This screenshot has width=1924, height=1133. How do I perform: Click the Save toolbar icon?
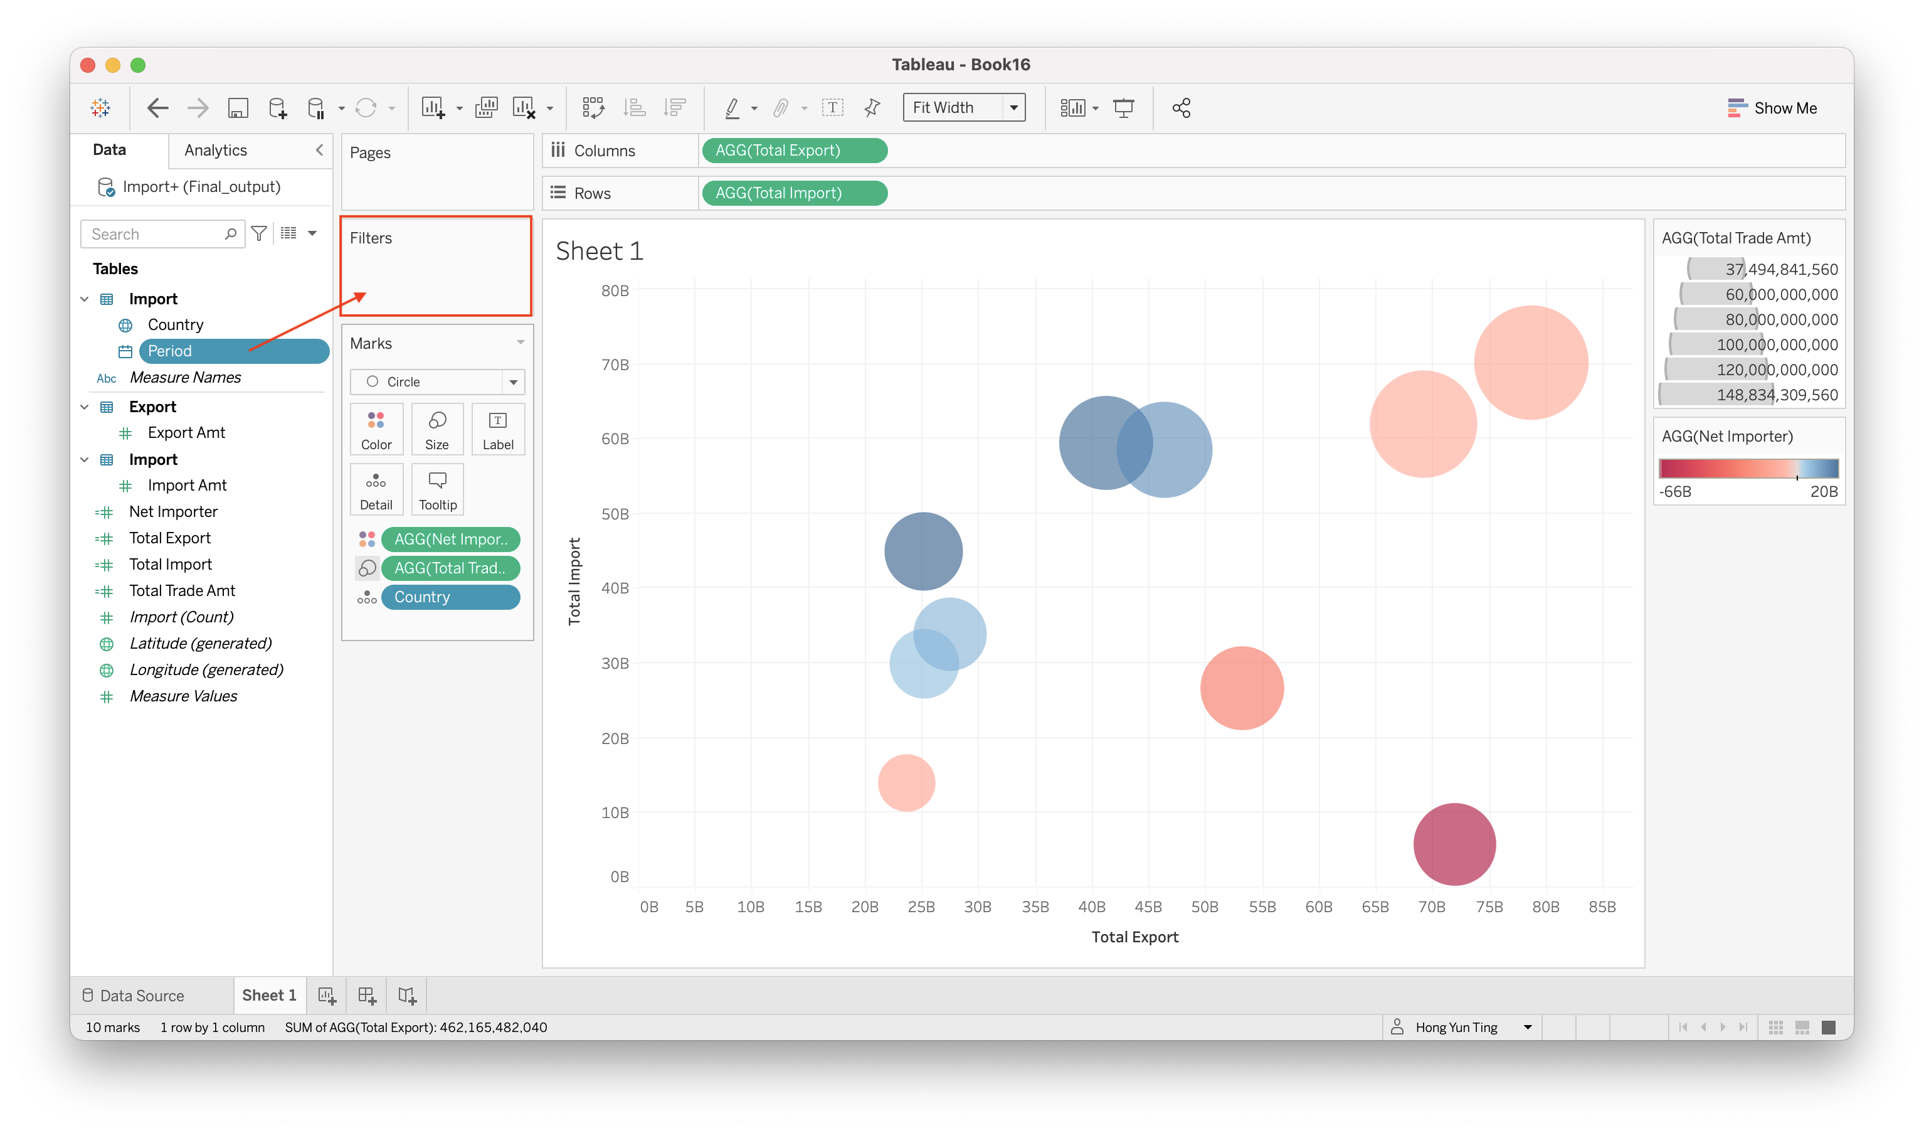pyautogui.click(x=238, y=108)
